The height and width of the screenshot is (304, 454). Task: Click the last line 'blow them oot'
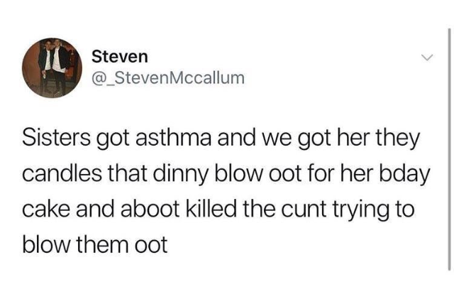pyautogui.click(x=95, y=244)
